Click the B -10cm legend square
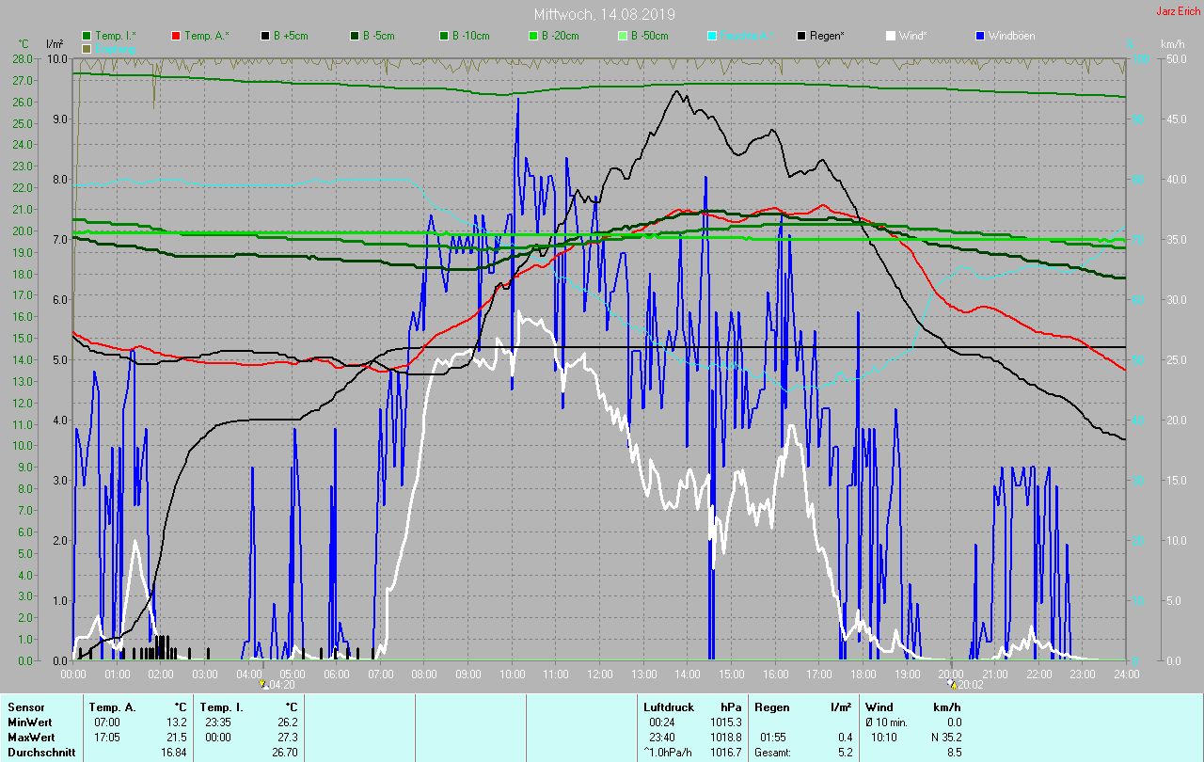Image resolution: width=1204 pixels, height=762 pixels. coord(443,36)
